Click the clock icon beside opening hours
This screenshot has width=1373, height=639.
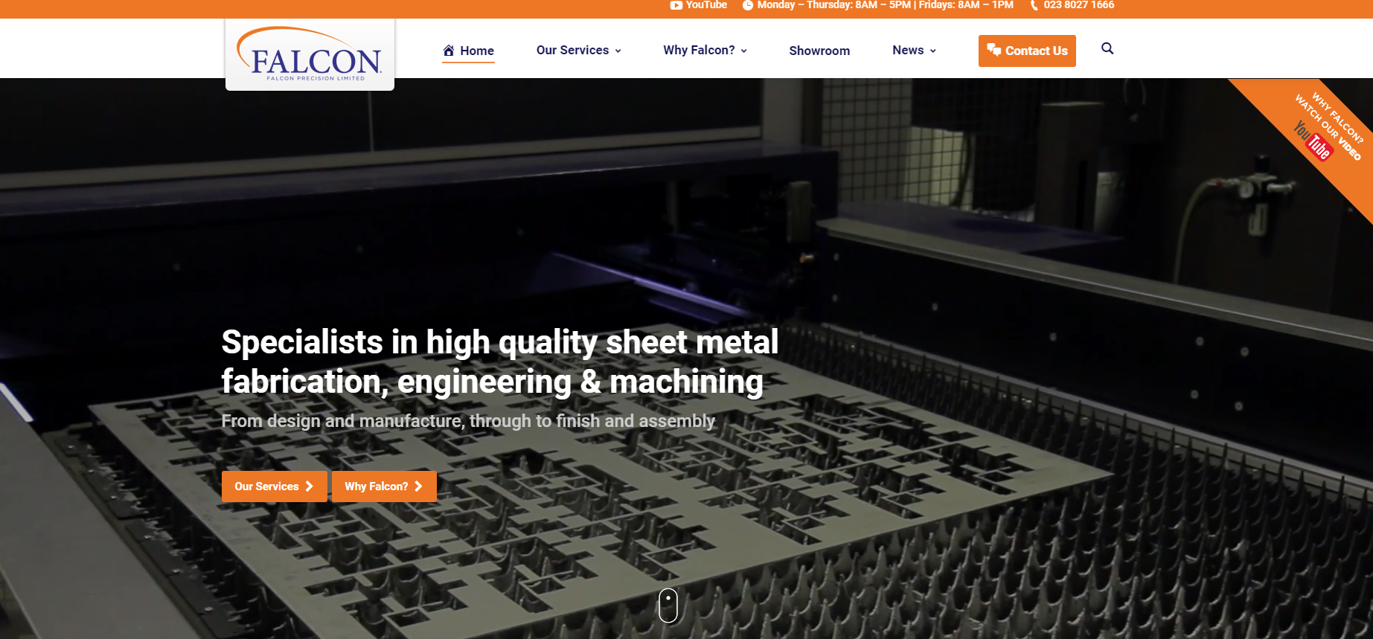coord(748,5)
